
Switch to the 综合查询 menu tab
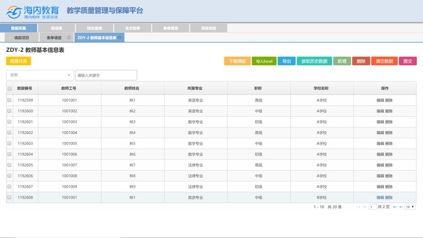coord(94,28)
